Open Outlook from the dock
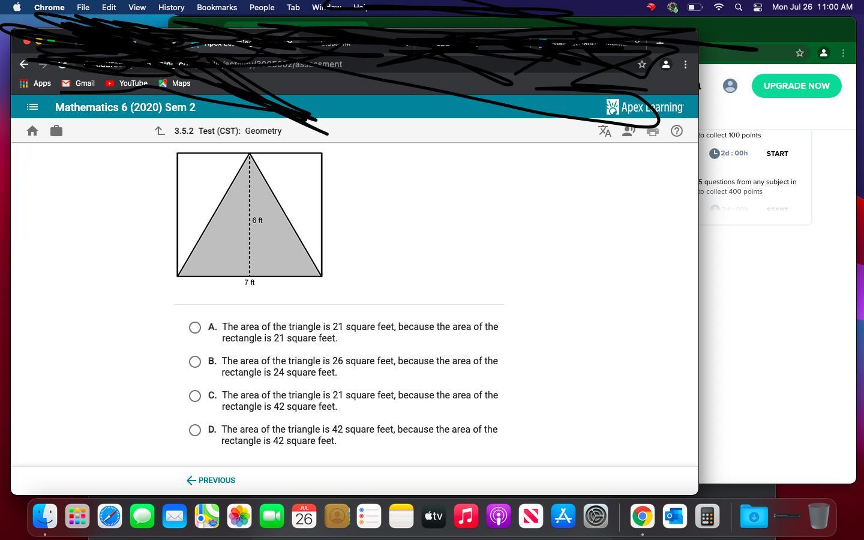This screenshot has width=864, height=540. [674, 516]
